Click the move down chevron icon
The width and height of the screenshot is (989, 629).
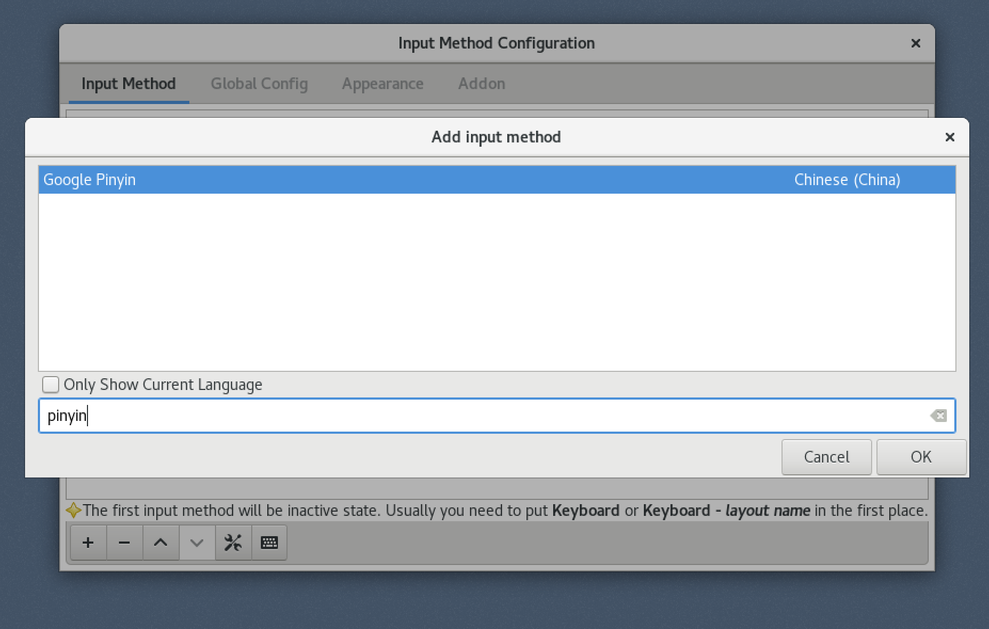click(x=197, y=543)
